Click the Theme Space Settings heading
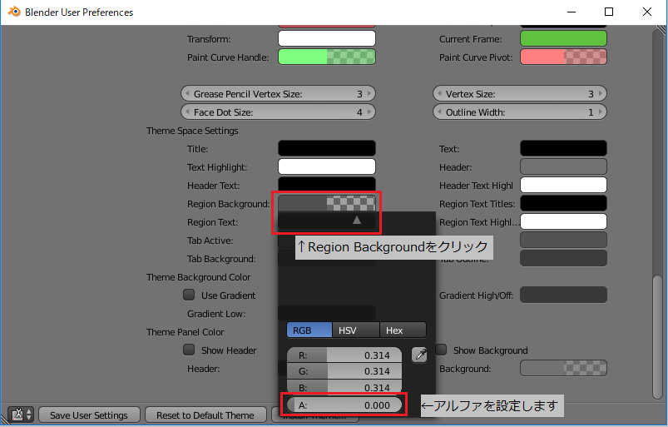The height and width of the screenshot is (427, 668). [192, 131]
